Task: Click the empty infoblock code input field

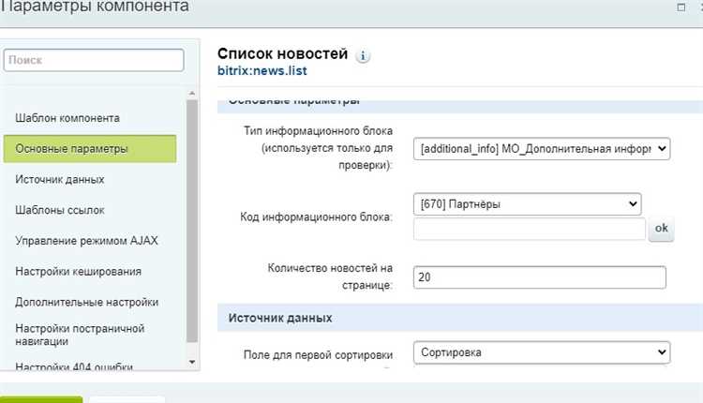Action: pyautogui.click(x=530, y=229)
